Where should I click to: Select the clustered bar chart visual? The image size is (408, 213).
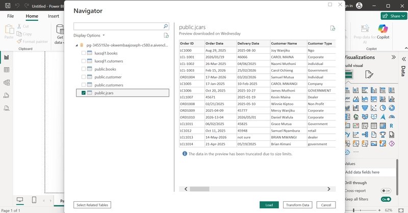tap(365, 90)
